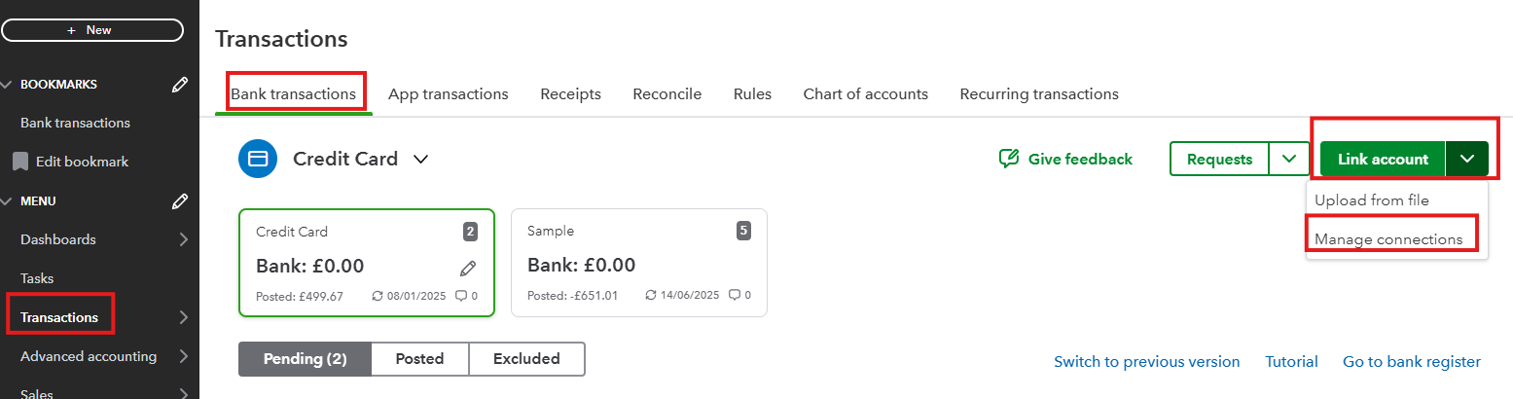Click the pencil icon next to MENU

click(x=179, y=201)
